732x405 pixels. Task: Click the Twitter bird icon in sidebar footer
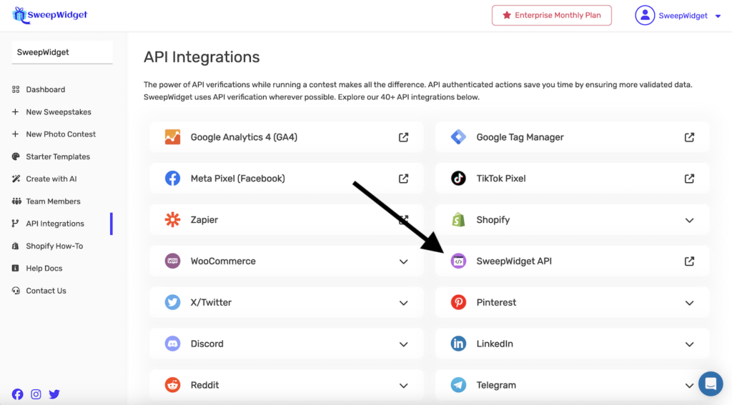(x=54, y=394)
